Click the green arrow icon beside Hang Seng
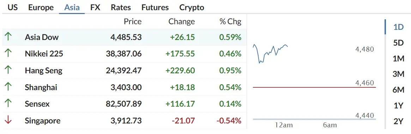 (8, 70)
